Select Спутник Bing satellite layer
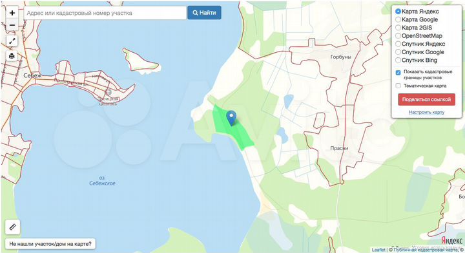Screen dimensions: 465x253 tap(398, 60)
